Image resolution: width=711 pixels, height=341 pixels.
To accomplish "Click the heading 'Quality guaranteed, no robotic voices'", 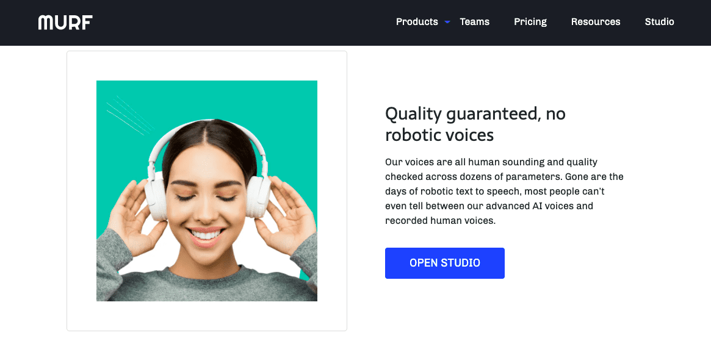I will (475, 124).
